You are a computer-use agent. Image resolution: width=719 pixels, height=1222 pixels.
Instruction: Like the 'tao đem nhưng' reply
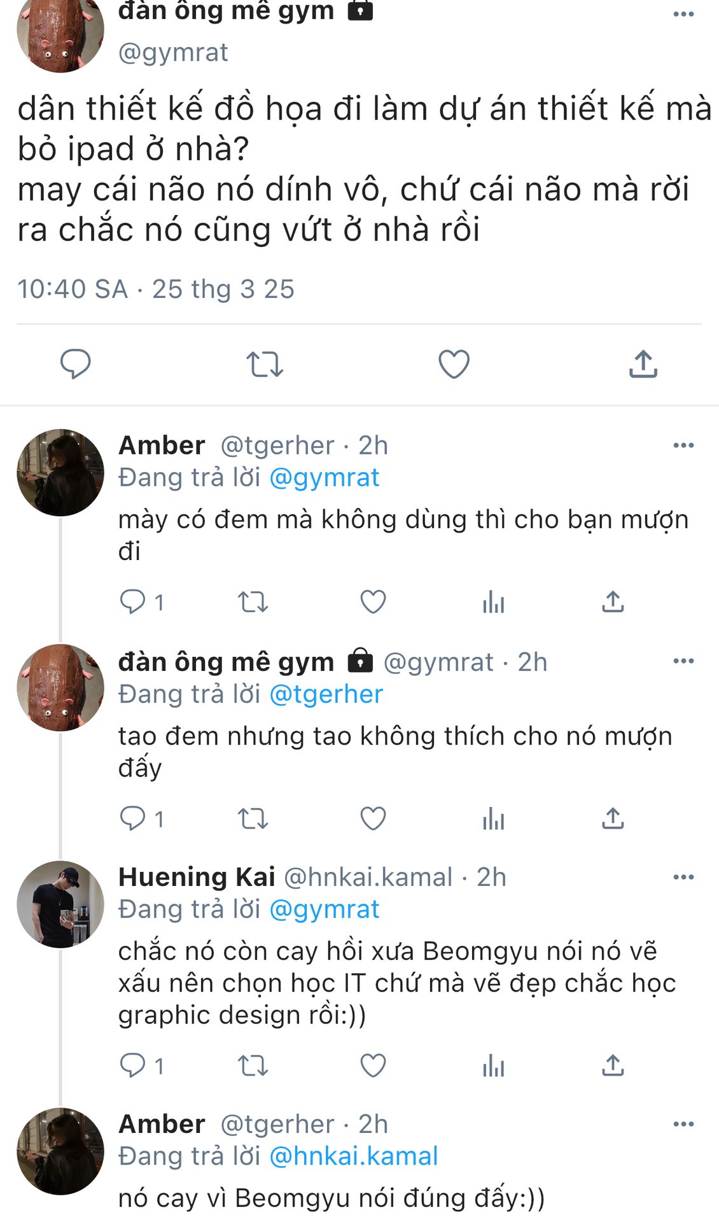[373, 818]
